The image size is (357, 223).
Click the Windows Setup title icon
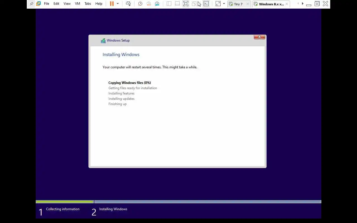[x=103, y=40]
